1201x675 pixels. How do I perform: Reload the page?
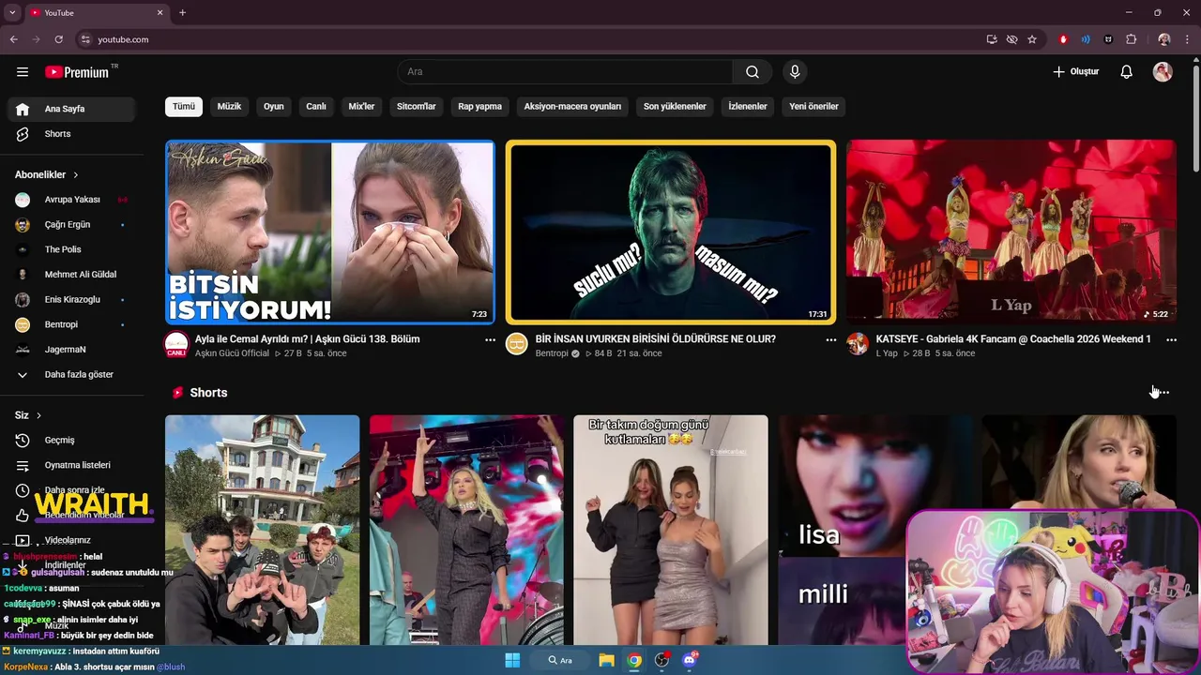pos(58,39)
